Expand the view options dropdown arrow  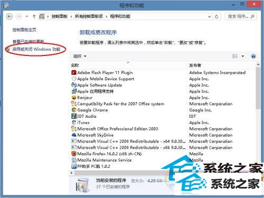point(243,56)
